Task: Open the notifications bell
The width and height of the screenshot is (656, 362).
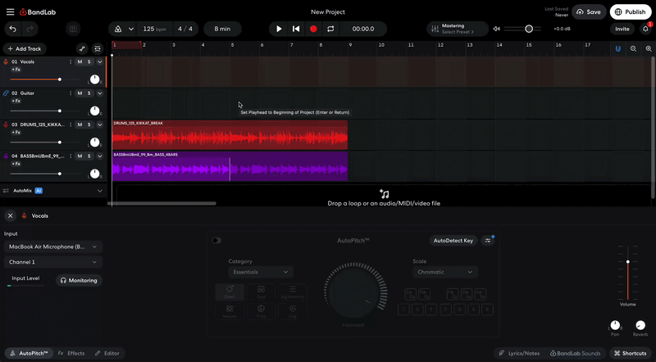Action: pos(645,29)
